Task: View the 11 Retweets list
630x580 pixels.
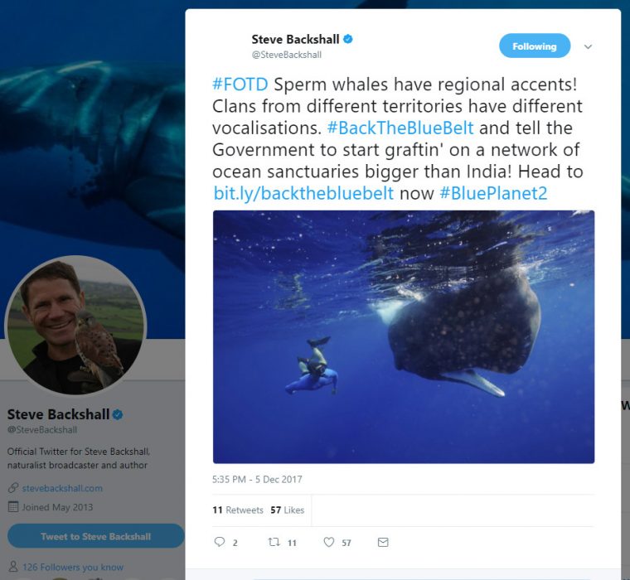Action: 238,510
